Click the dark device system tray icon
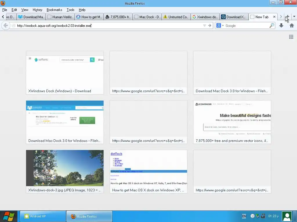Image resolution: width=297 pixels, height=222 pixels. (263, 216)
